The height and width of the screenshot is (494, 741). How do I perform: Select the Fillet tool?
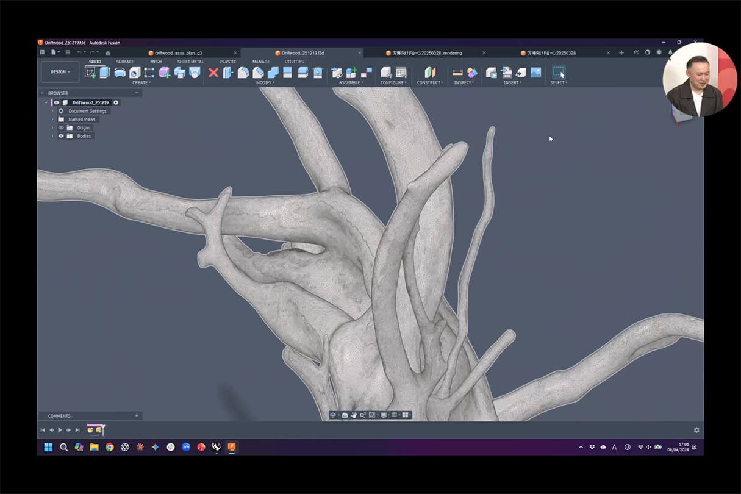(243, 73)
